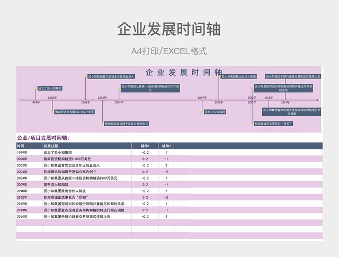Click the 辅助2 value in the 2003年 row

pyautogui.click(x=166, y=172)
